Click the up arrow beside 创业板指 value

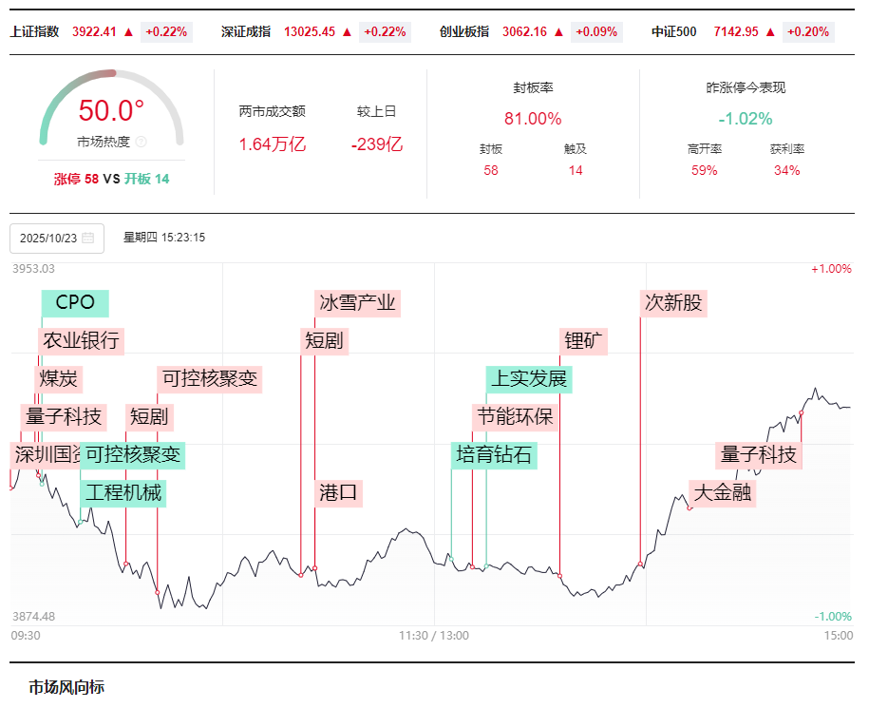click(558, 32)
